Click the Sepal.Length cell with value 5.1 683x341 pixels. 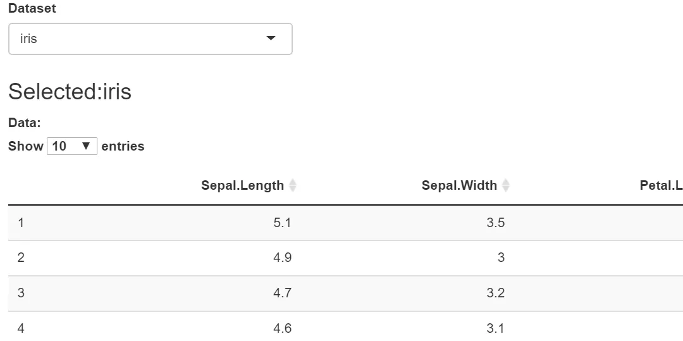pyautogui.click(x=282, y=223)
